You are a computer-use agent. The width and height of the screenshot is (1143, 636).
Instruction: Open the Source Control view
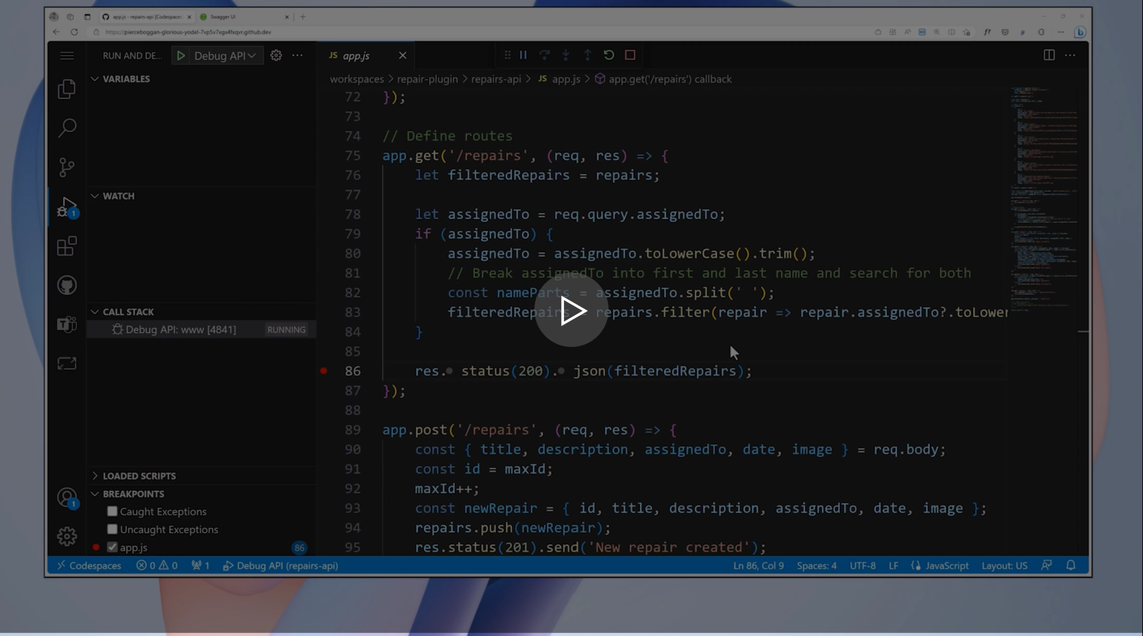[x=67, y=167]
